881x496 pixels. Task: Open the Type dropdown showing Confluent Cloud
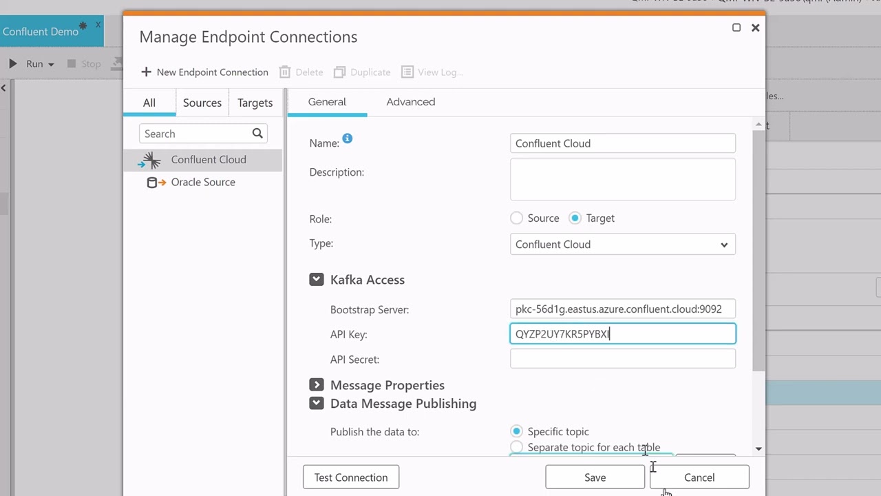tap(623, 245)
